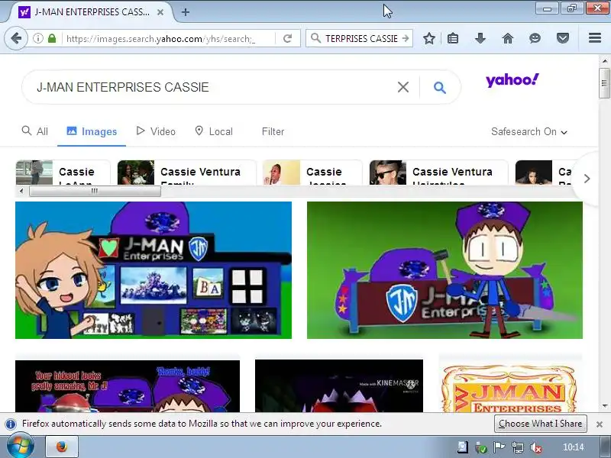
Task: Open the Firefox Hello chat icon
Action: (535, 38)
